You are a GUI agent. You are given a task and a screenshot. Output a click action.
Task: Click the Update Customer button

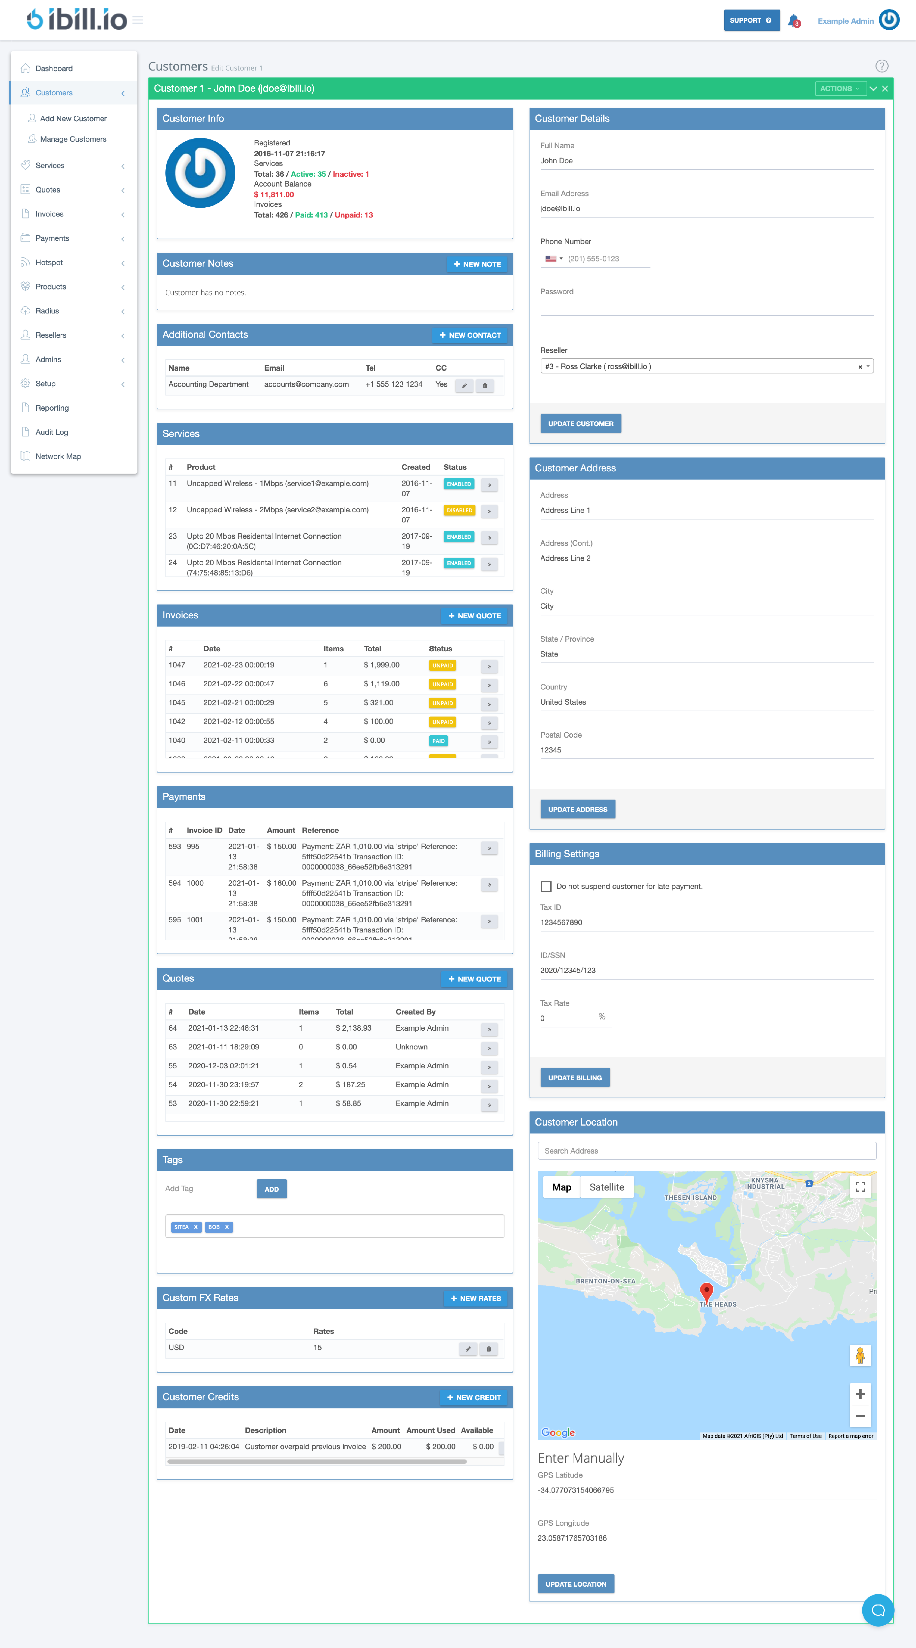point(580,424)
